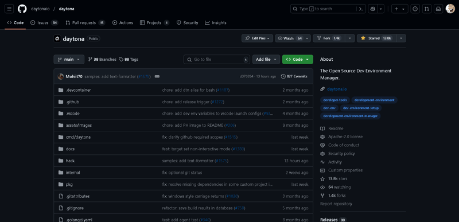Click the link icon beside daytona.io
The image size is (459, 222).
322,89
